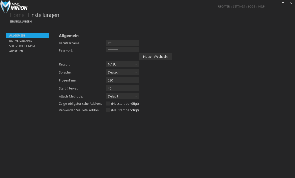Viewport: 295px width, 178px height.
Task: Open the UPDATER page
Action: tap(224, 6)
